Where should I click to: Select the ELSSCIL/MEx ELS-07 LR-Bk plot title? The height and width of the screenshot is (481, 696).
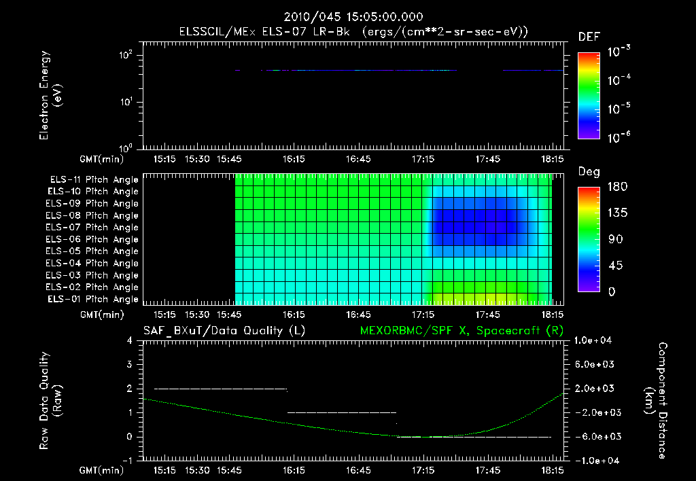(353, 32)
